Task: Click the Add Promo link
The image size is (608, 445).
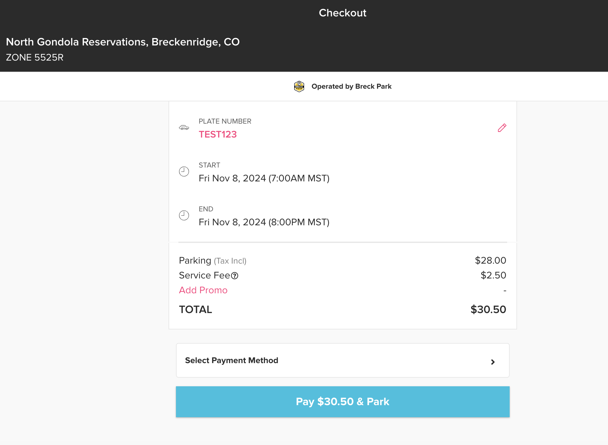Action: (x=203, y=290)
